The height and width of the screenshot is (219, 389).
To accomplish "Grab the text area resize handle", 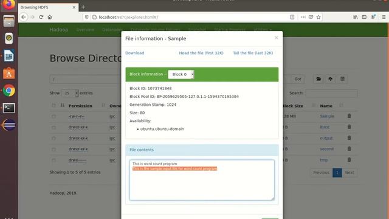I will pos(273,198).
